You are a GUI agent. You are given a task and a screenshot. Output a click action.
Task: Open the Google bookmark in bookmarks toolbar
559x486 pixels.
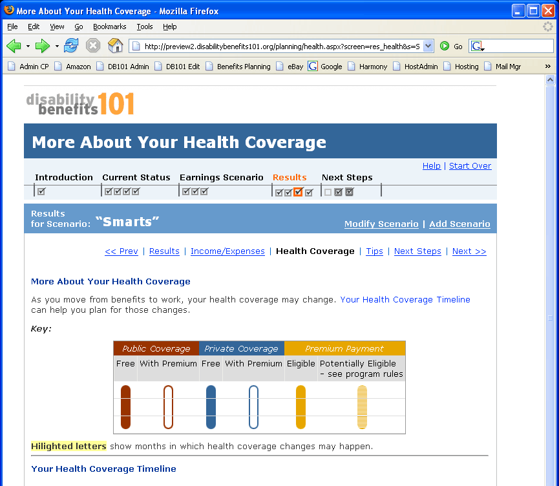pyautogui.click(x=325, y=66)
